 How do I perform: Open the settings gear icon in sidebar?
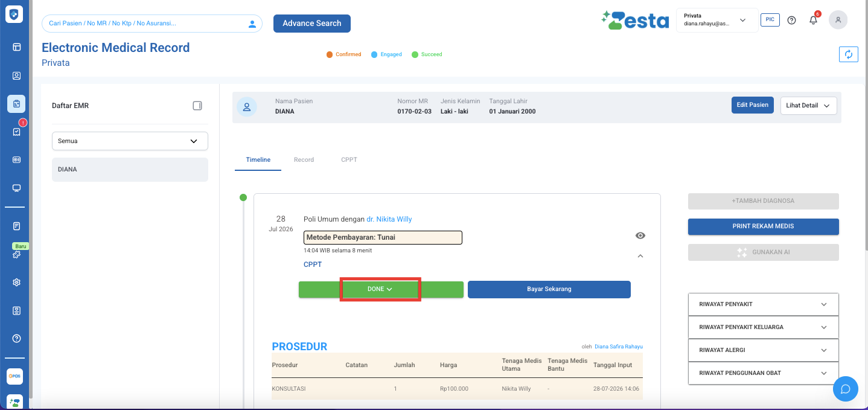tap(16, 282)
